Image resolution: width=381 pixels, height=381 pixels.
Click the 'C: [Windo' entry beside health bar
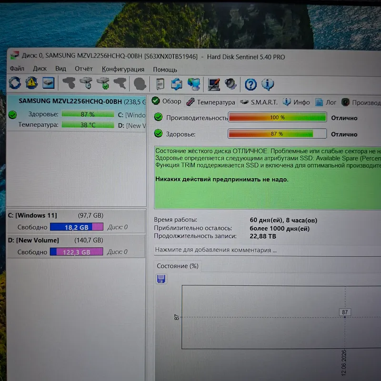point(132,115)
